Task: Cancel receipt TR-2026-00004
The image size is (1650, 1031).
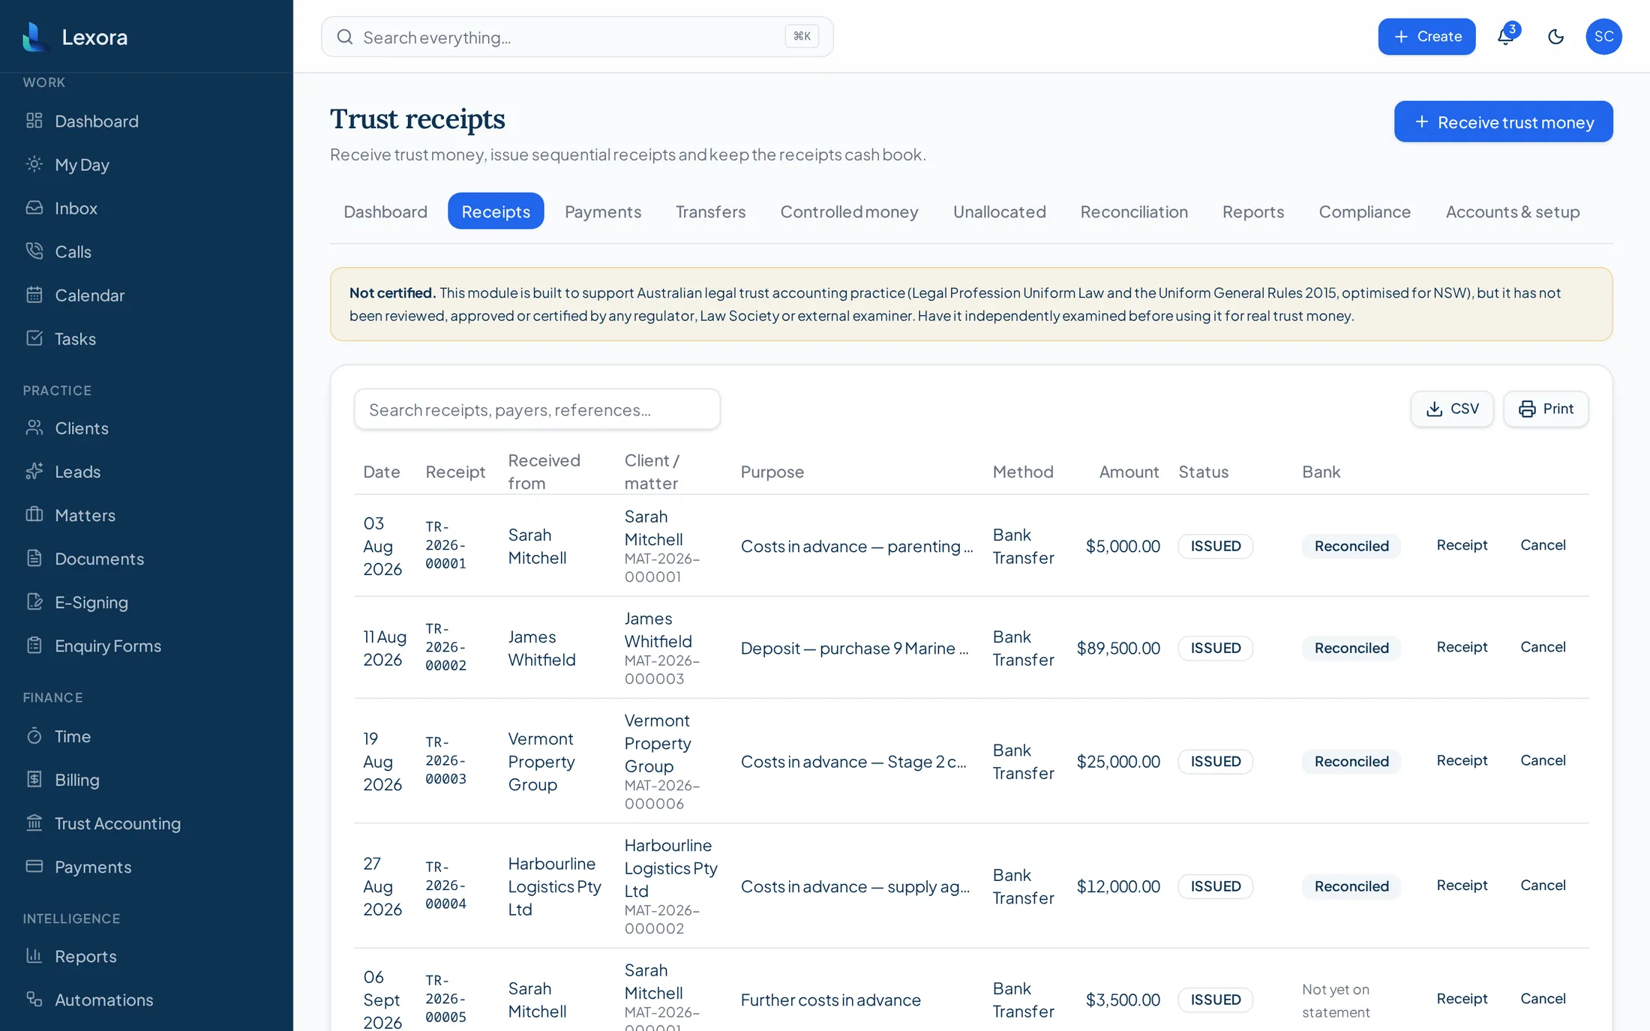Action: [x=1543, y=886]
